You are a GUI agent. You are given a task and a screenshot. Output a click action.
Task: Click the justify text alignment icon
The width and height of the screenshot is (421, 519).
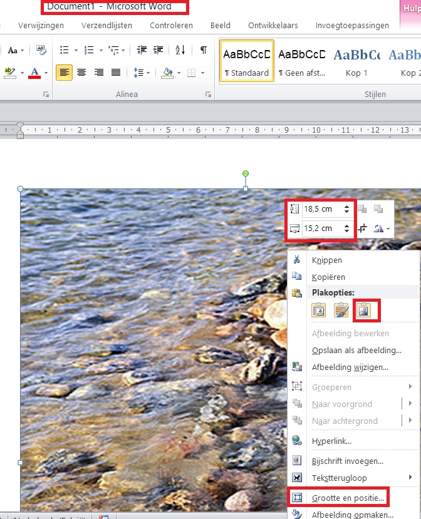115,73
